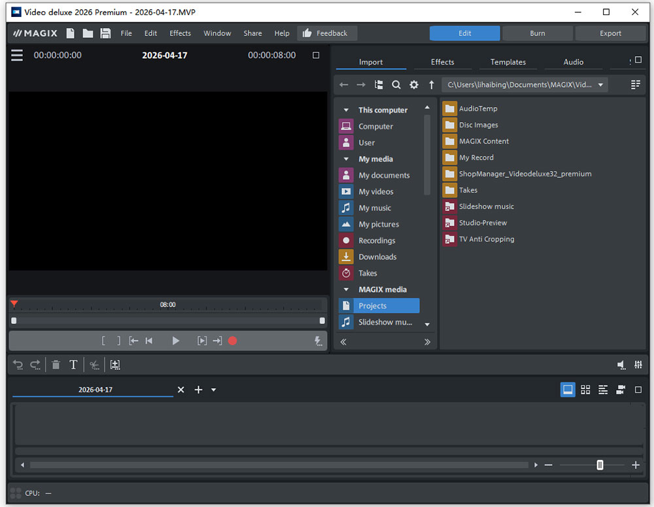Click the delete object trashcan icon

(x=56, y=365)
